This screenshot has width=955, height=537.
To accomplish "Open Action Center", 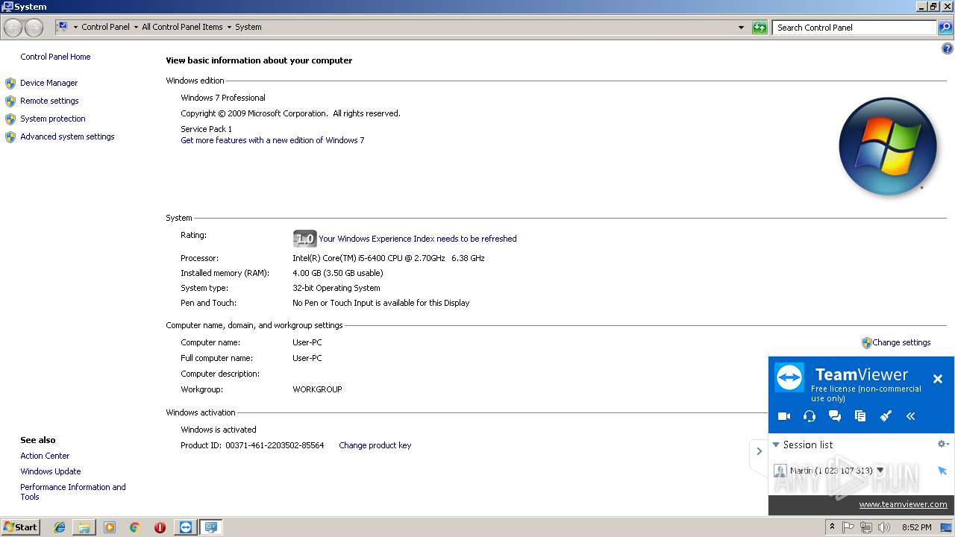I will [45, 456].
